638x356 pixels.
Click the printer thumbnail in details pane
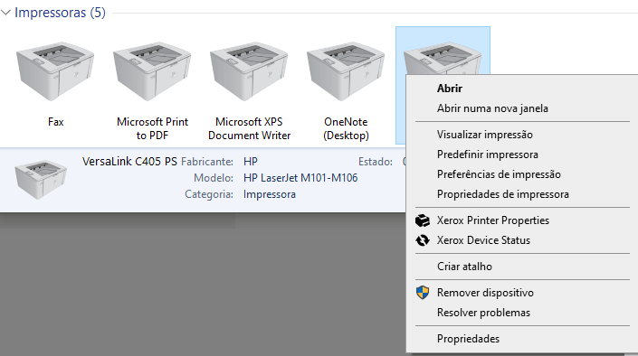point(41,179)
